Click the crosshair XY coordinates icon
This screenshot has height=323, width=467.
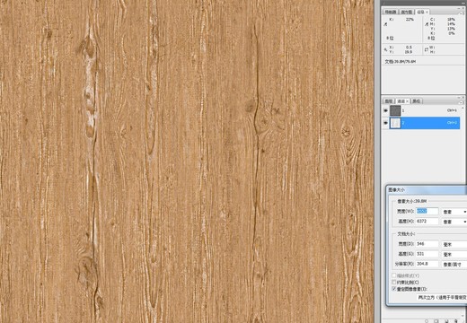click(x=385, y=49)
